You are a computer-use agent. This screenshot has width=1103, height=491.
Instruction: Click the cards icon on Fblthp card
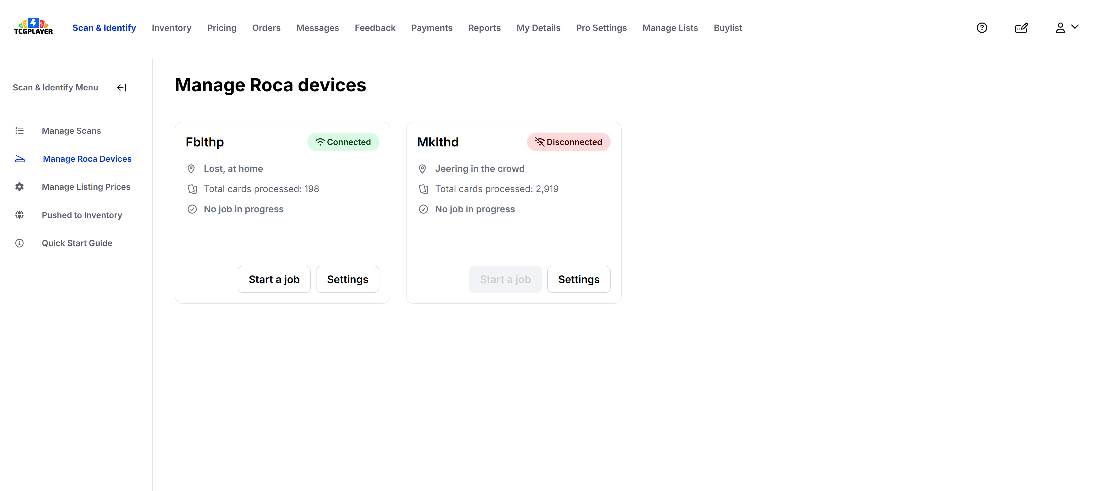pyautogui.click(x=192, y=189)
